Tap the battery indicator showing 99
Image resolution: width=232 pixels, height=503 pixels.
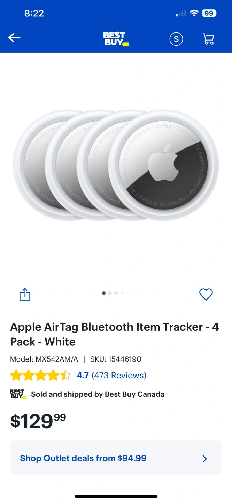pyautogui.click(x=209, y=13)
